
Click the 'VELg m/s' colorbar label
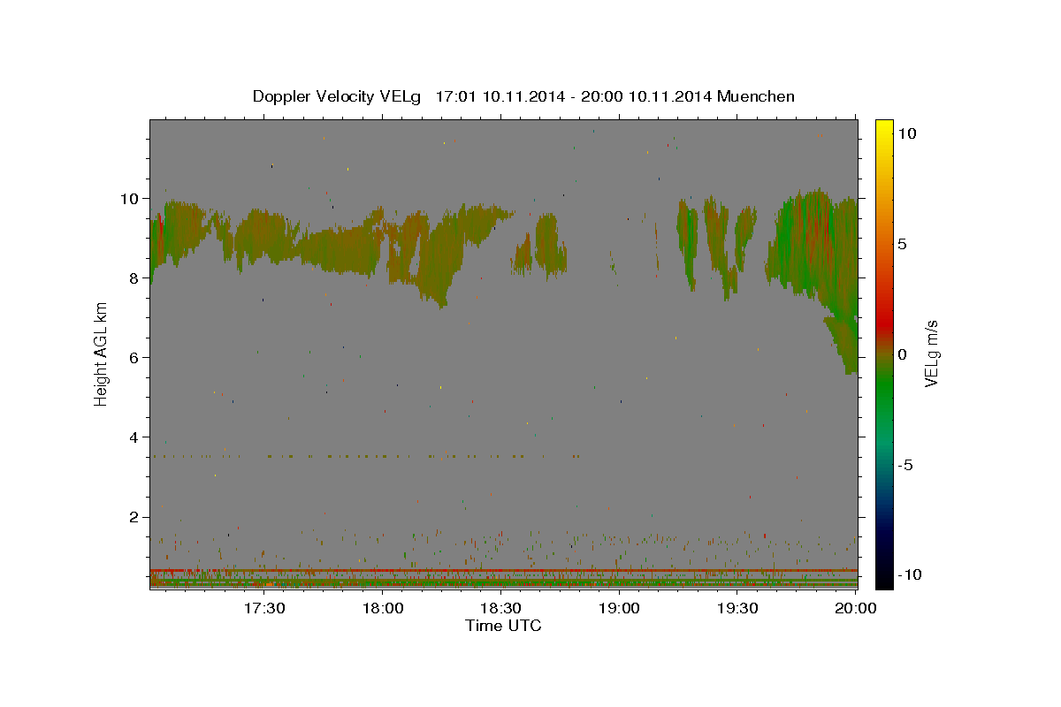click(x=931, y=353)
